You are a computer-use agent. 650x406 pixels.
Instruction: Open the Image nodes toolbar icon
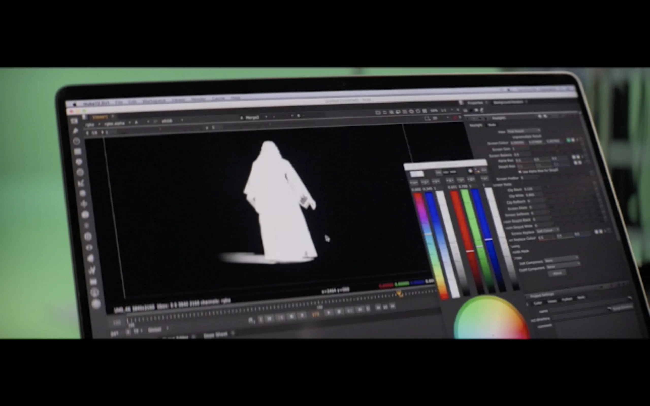pyautogui.click(x=74, y=121)
